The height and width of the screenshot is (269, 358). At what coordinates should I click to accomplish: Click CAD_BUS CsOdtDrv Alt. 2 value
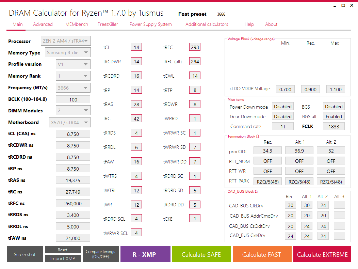(x=323, y=226)
